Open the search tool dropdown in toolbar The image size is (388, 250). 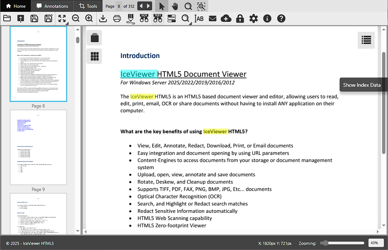(186, 18)
